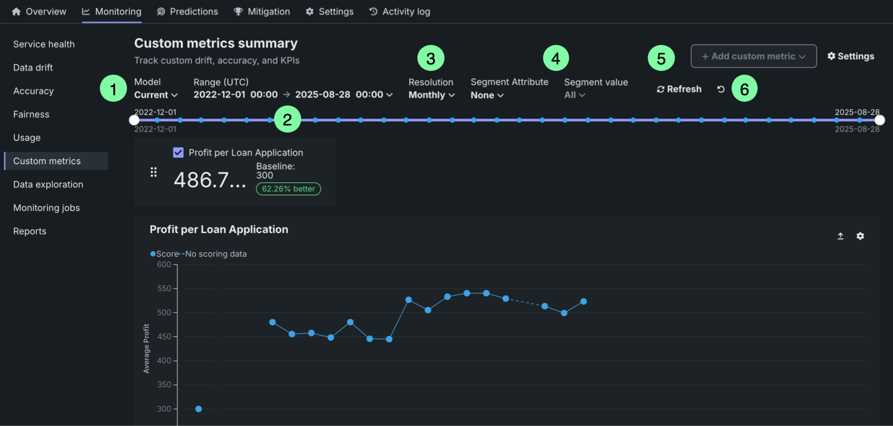The image size is (893, 426).
Task: Go to Monitoring jobs page
Action: coord(47,208)
